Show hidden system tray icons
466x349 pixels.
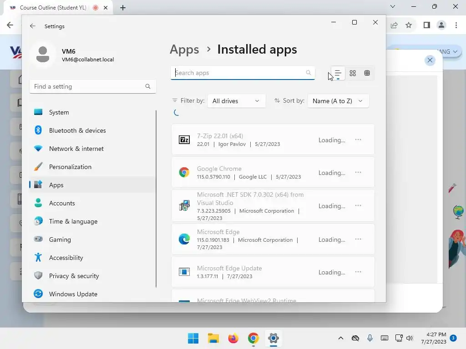(341, 338)
